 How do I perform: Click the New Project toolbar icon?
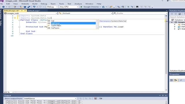tap(15, 7)
